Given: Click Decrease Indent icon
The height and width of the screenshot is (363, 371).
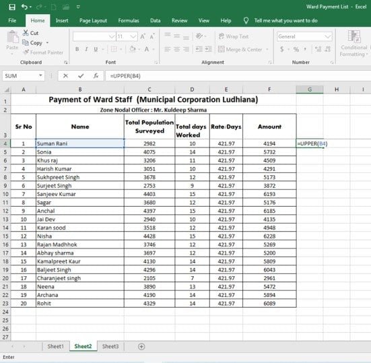Looking at the screenshot, I should [199, 49].
